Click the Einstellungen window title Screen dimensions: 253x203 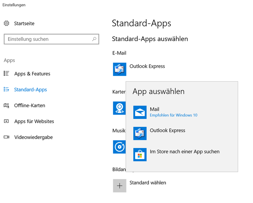click(14, 5)
